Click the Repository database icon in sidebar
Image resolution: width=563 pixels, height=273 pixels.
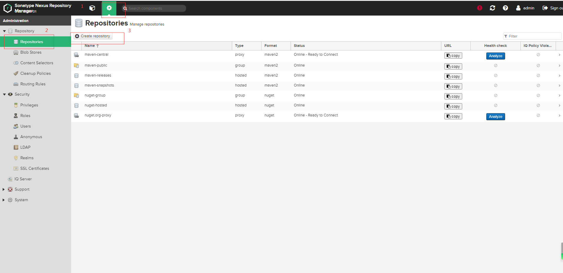click(10, 31)
